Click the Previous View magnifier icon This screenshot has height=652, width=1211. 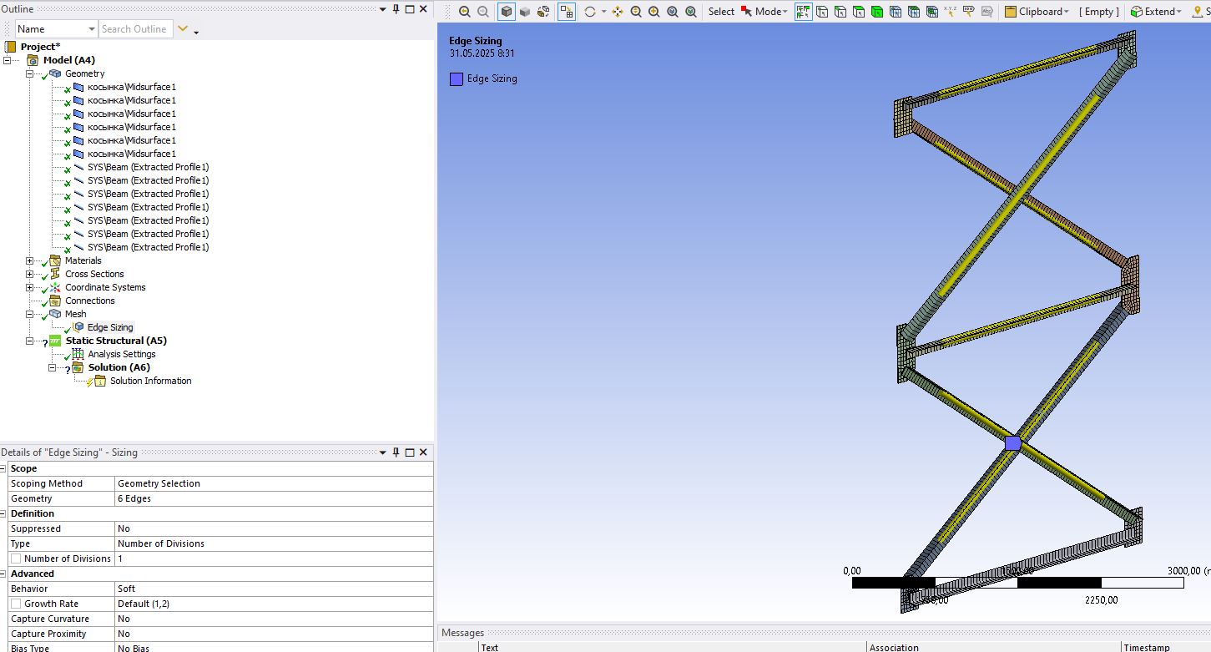point(465,12)
